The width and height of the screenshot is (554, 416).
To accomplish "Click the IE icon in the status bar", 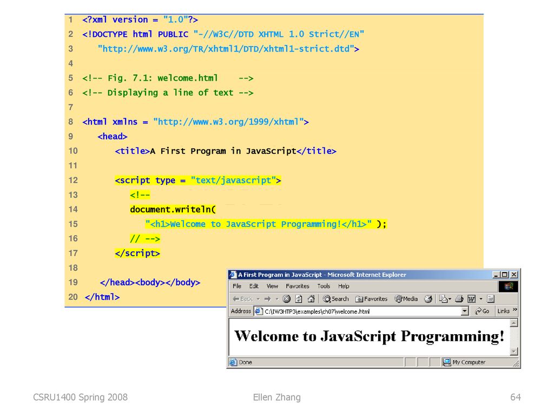I will [x=233, y=362].
